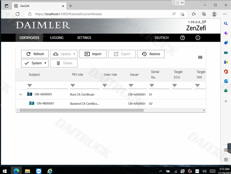Viewport: 231px width, 174px height.
Task: Open the User role column filter
Action: pyautogui.click(x=105, y=85)
